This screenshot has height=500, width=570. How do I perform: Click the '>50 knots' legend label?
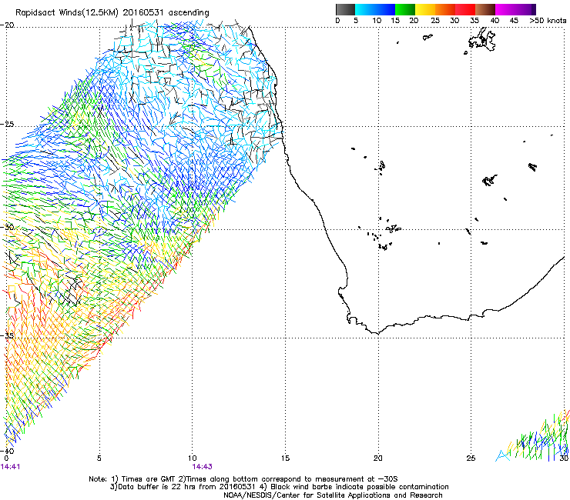(x=548, y=21)
